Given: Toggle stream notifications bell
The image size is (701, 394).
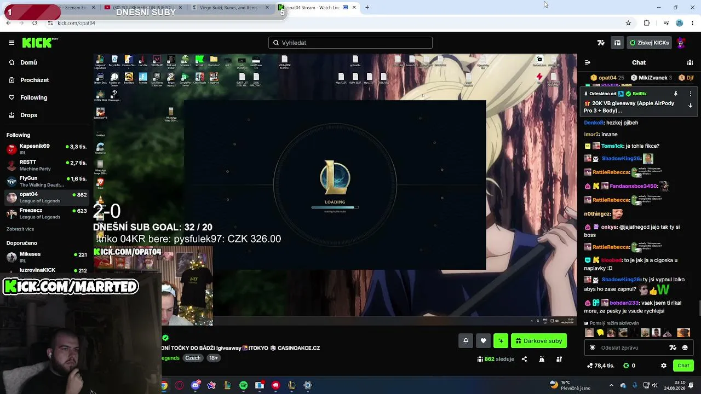Looking at the screenshot, I should (466, 341).
